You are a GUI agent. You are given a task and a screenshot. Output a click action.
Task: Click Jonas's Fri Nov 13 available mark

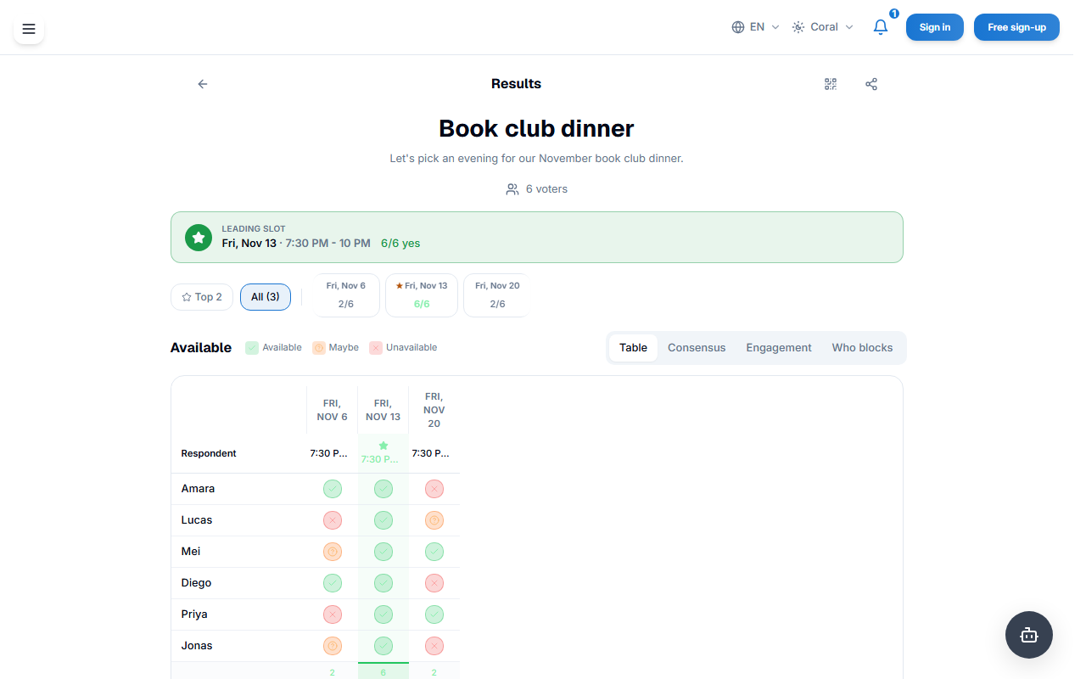383,646
